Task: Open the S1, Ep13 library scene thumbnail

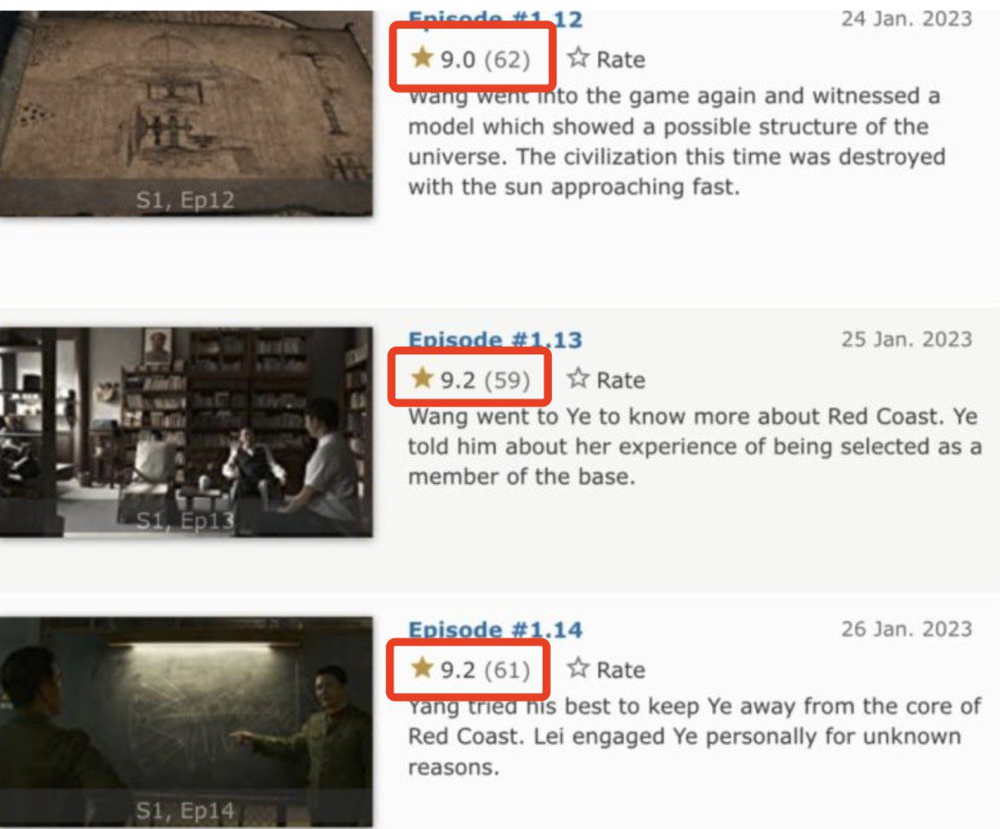Action: click(186, 432)
